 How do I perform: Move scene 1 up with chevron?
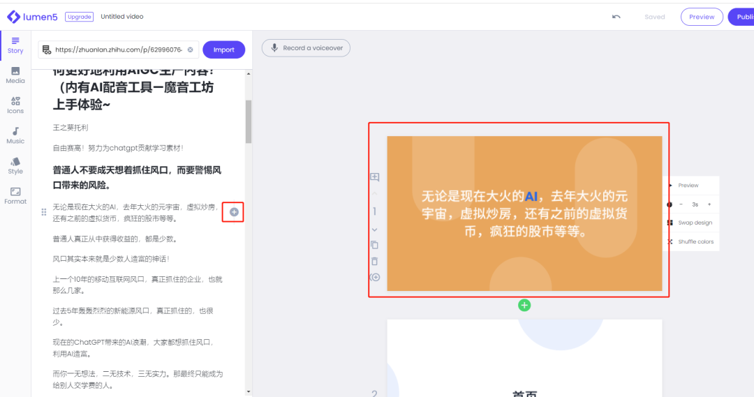click(x=375, y=193)
